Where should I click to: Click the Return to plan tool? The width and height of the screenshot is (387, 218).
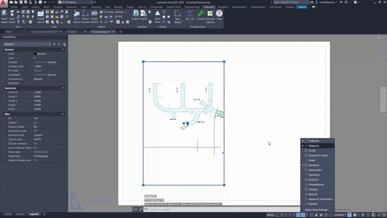pyautogui.click(x=85, y=17)
